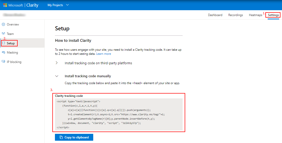Click the clipboard icon on Copy button
Image resolution: width=282 pixels, height=143 pixels.
(x=61, y=137)
